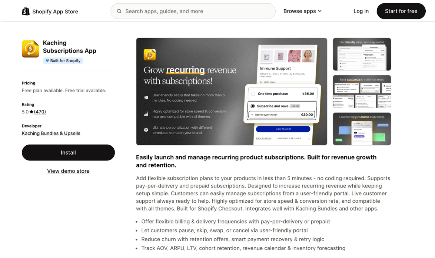The width and height of the screenshot is (435, 258).
Task: Click the gear icon next to personalization text
Action: (146, 130)
